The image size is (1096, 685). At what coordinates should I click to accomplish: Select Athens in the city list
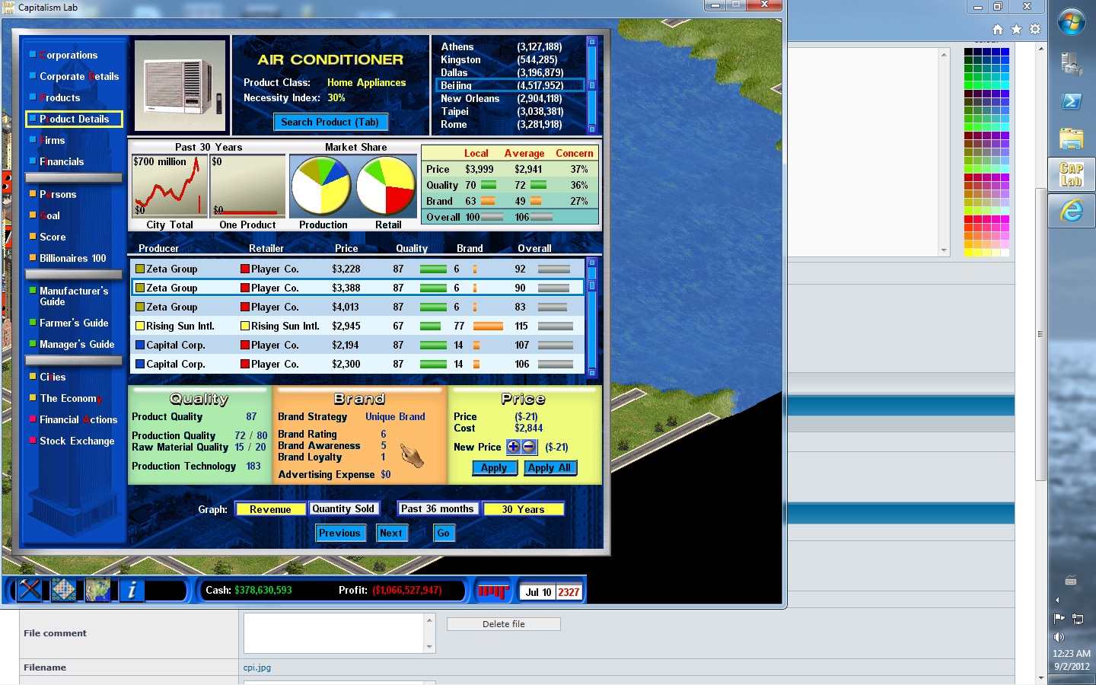click(510, 46)
